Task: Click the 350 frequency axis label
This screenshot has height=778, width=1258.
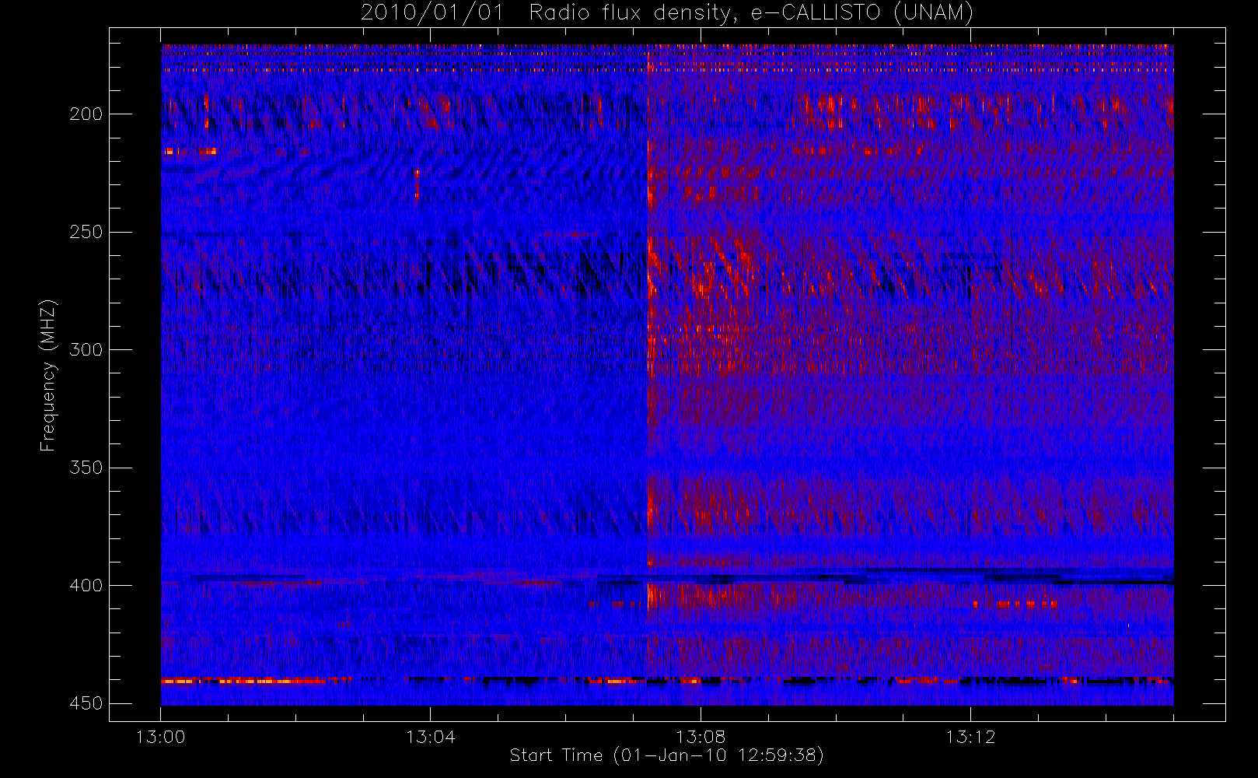Action: click(86, 468)
